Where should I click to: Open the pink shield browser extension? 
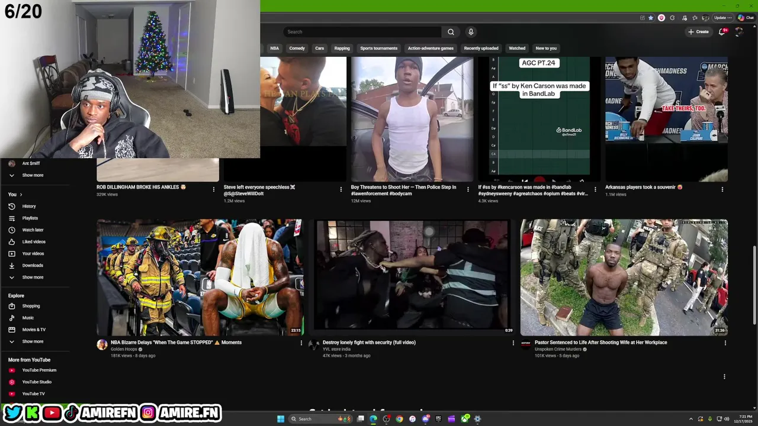tap(661, 18)
